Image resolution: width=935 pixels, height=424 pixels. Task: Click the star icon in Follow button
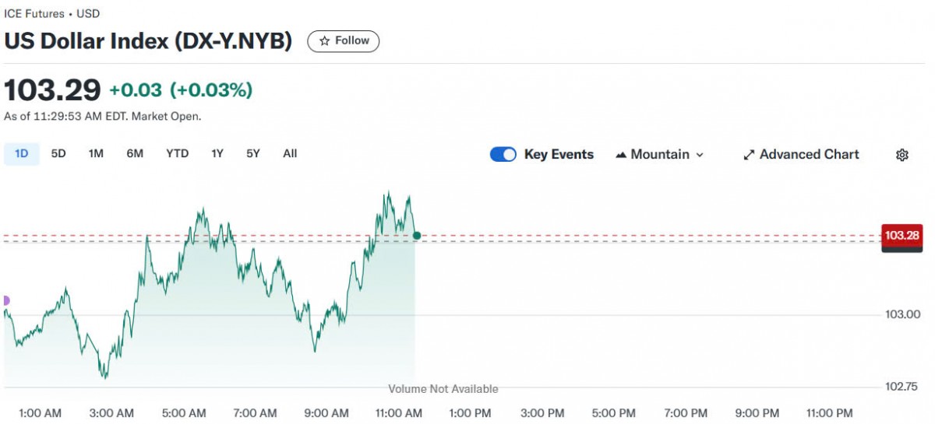click(x=325, y=40)
